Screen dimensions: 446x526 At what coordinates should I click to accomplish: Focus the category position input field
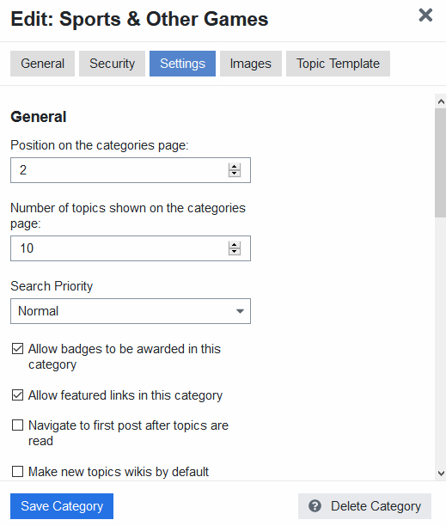(131, 170)
